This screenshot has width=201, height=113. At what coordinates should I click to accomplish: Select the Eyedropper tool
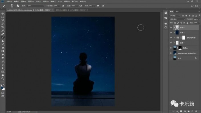pos(3,31)
